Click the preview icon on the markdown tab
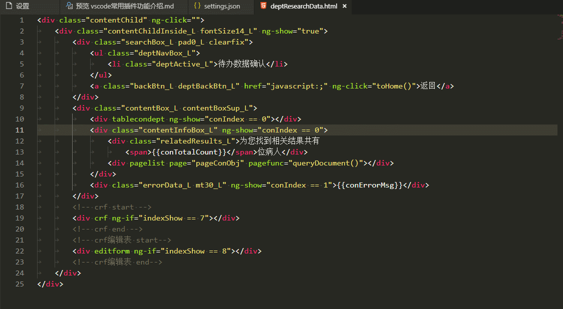The image size is (563, 309). tap(70, 5)
